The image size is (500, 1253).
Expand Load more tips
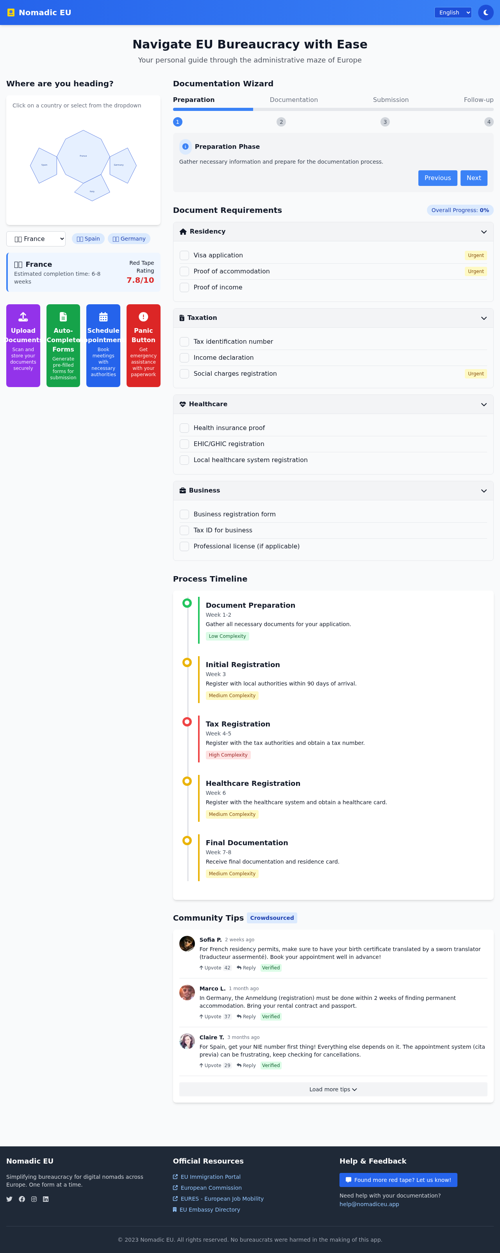coord(333,1090)
